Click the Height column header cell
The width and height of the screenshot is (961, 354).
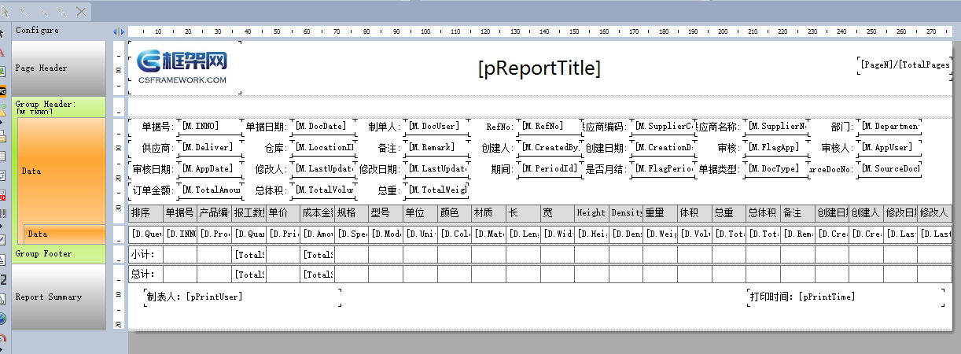[x=592, y=212]
